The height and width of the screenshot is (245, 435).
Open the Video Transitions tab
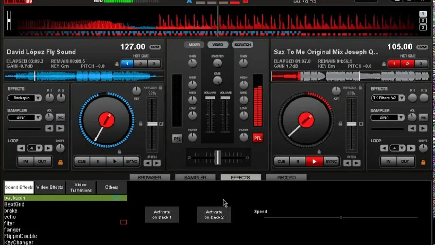[81, 187]
